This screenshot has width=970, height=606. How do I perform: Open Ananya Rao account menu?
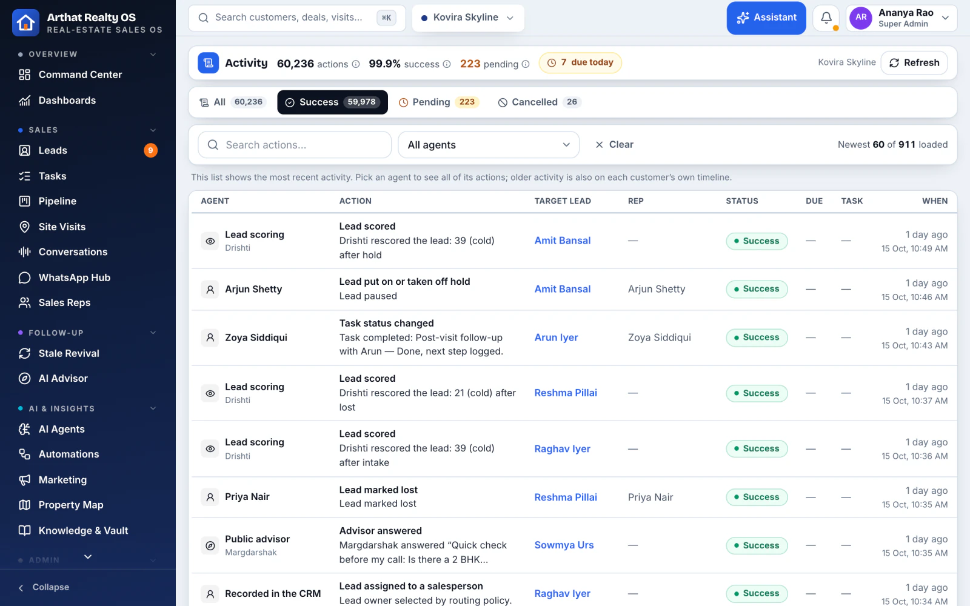(901, 18)
